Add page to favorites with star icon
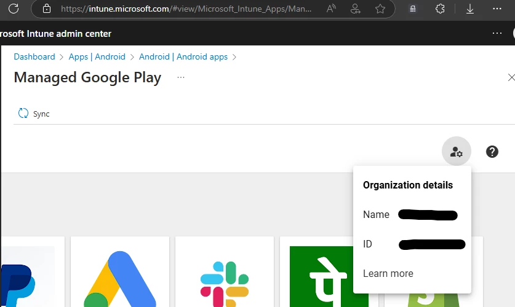Viewport: 515px width, 307px height. click(x=380, y=9)
